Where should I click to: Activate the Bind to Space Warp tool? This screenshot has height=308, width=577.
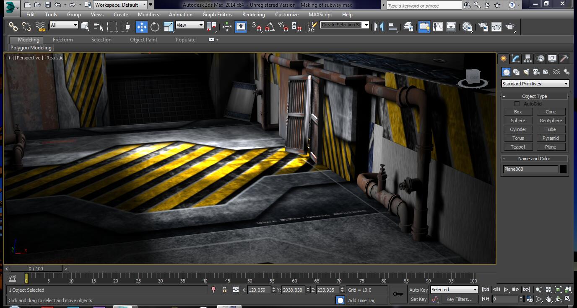click(40, 27)
